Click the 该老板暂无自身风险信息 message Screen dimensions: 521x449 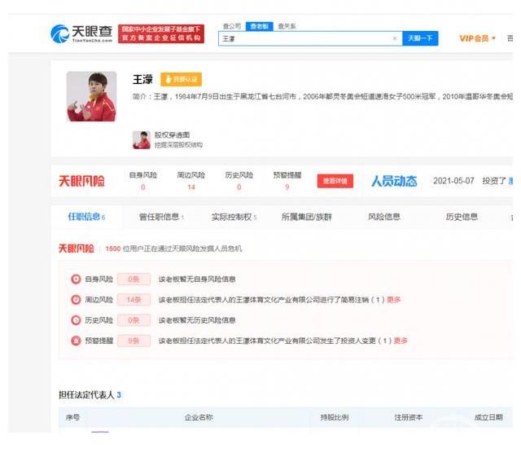point(197,279)
